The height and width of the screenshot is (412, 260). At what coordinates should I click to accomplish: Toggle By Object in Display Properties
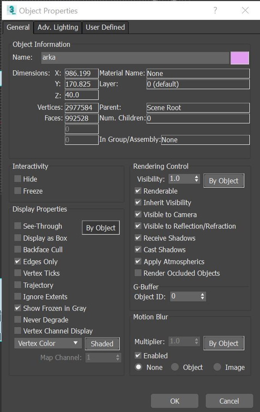click(101, 228)
